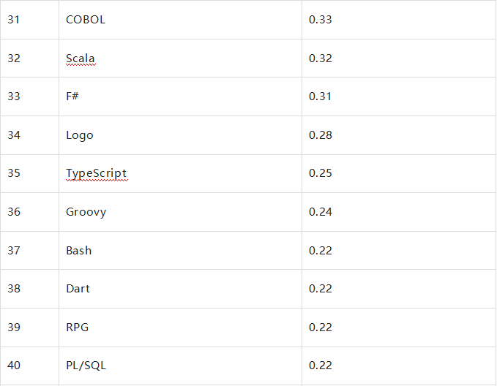This screenshot has width=497, height=386.
Task: Click the 0.25 rating for TypeScript
Action: pos(320,173)
